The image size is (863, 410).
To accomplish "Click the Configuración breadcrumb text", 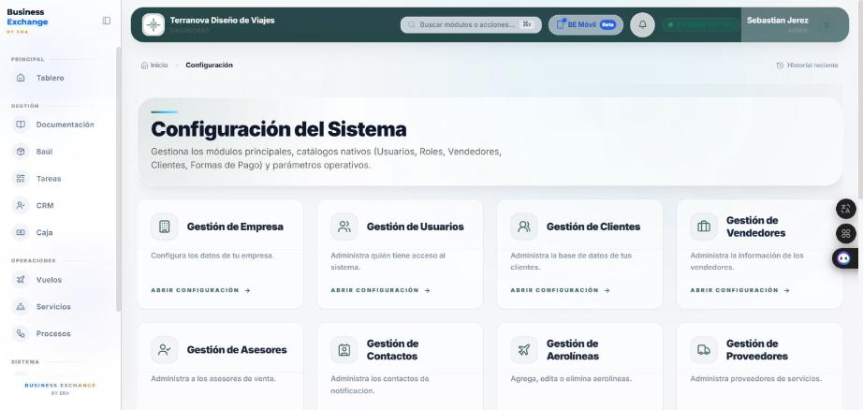I will click(x=209, y=65).
